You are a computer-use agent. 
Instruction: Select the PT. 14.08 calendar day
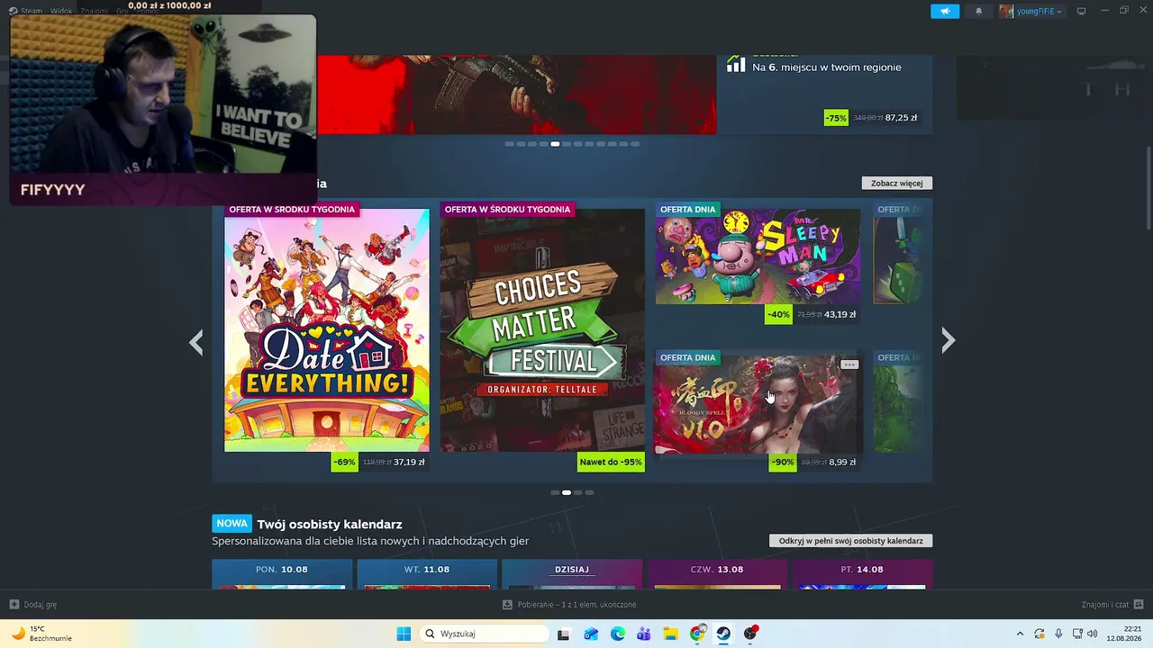pyautogui.click(x=862, y=574)
